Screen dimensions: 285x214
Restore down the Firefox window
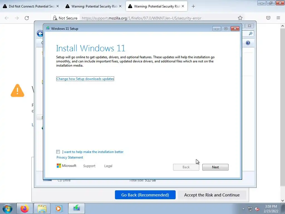tap(271, 3)
